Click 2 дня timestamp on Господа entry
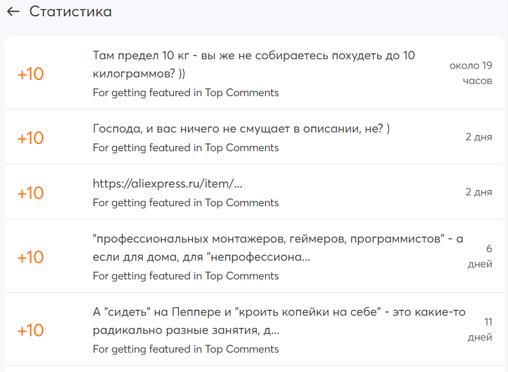This screenshot has height=372, width=508. (x=478, y=137)
